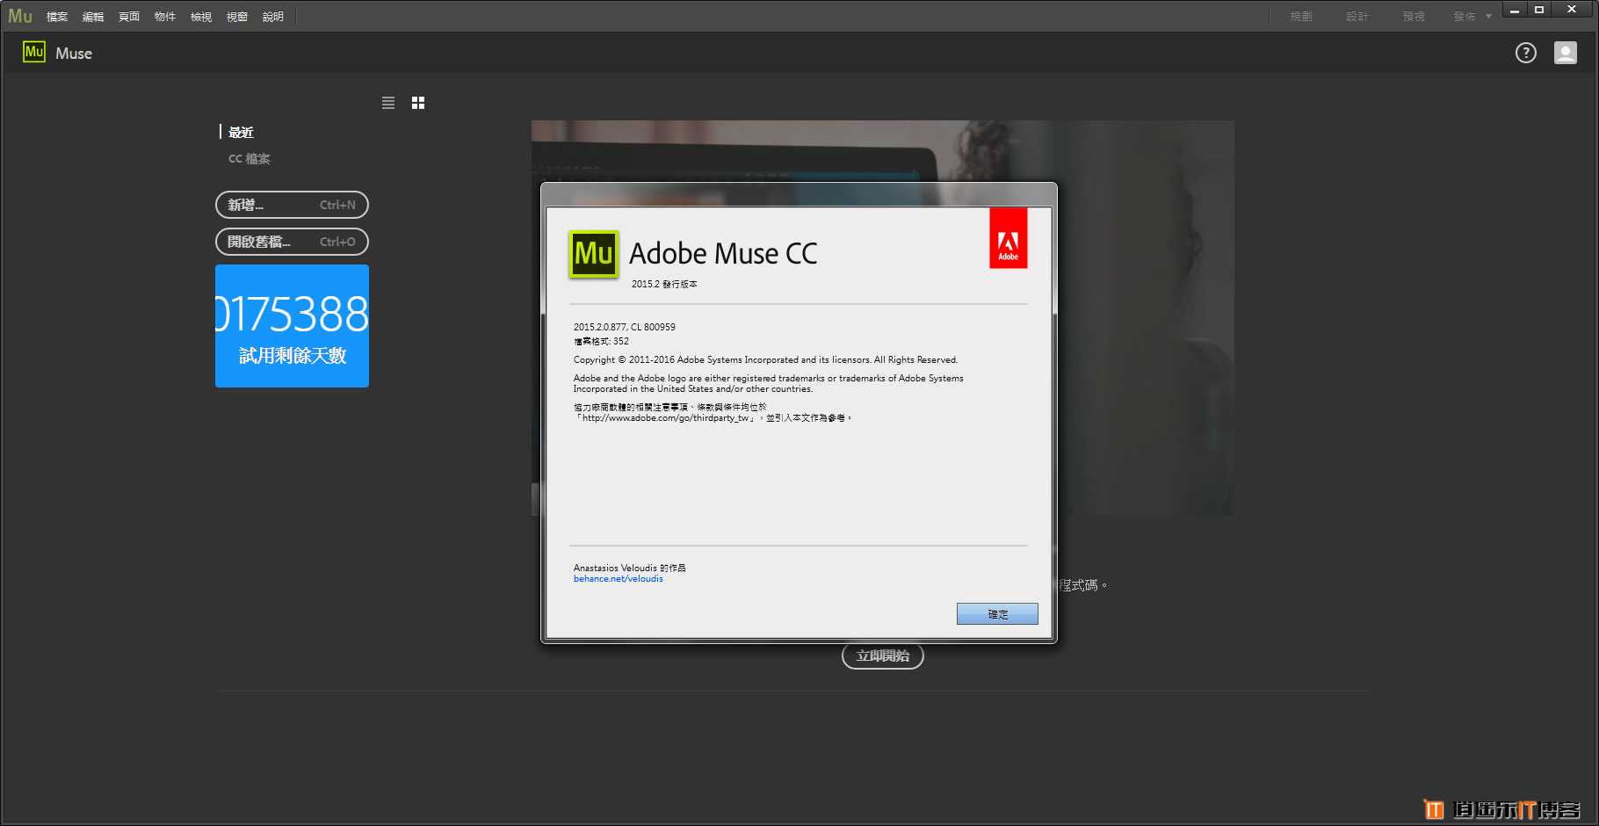The height and width of the screenshot is (826, 1599).
Task: Click the Muse logo icon in header
Action: [34, 53]
